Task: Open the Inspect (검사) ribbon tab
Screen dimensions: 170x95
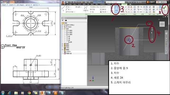Action: coord(75,4)
